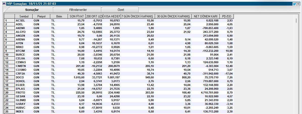This screenshot has width=302, height=114.
Task: Select the BRKO symbol cell
Action: pyautogui.click(x=20, y=47)
